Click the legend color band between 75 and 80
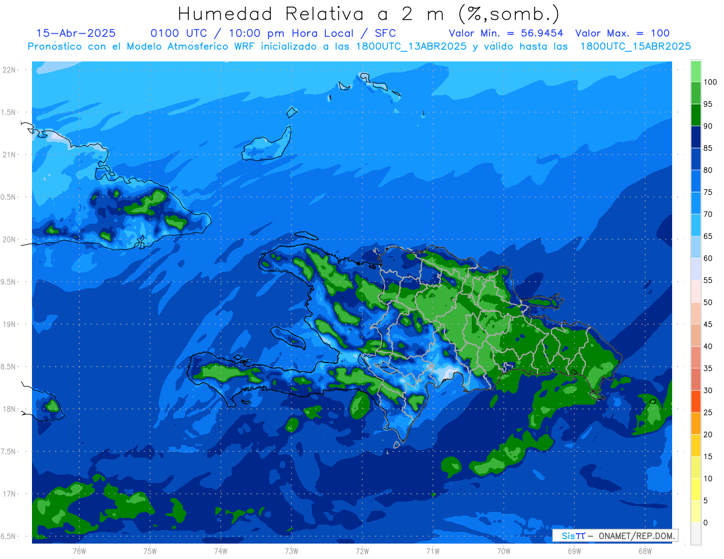The image size is (724, 559). coord(696,181)
